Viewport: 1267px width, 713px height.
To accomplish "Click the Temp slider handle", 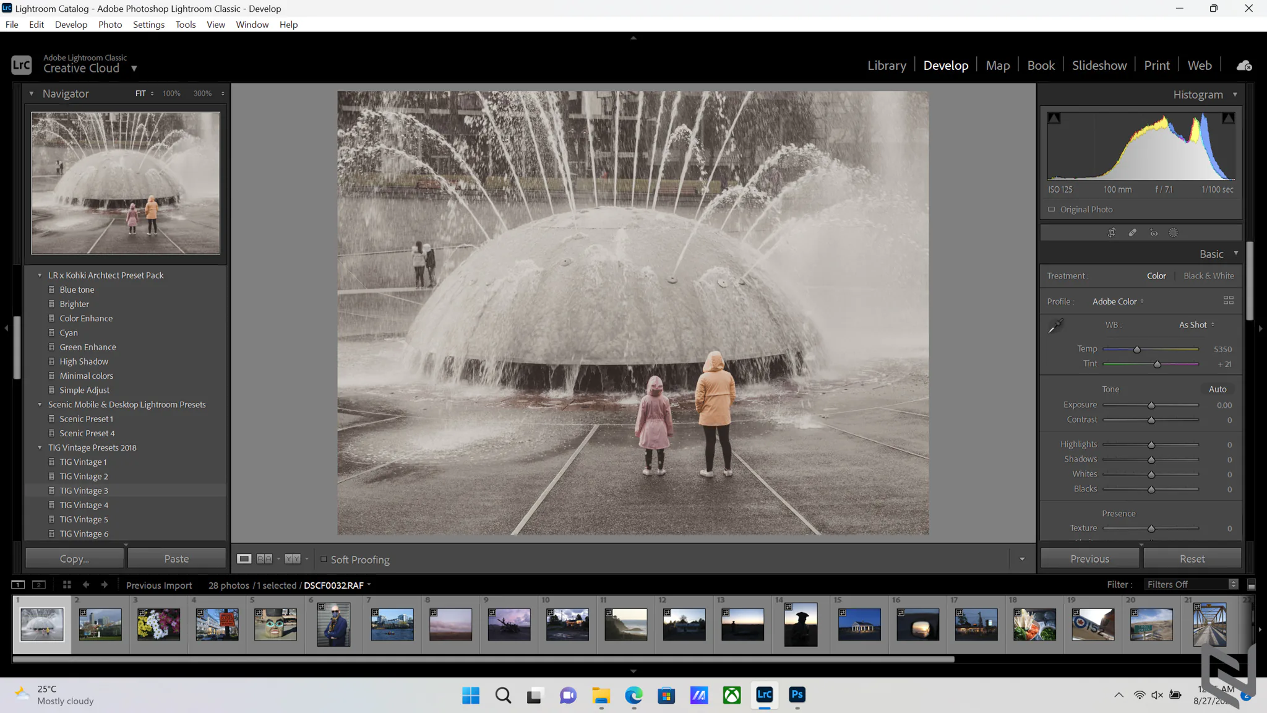I will [x=1136, y=350].
